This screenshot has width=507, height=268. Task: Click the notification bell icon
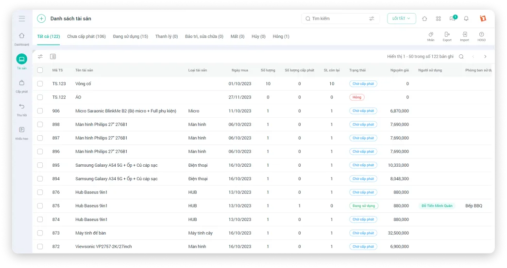(466, 19)
